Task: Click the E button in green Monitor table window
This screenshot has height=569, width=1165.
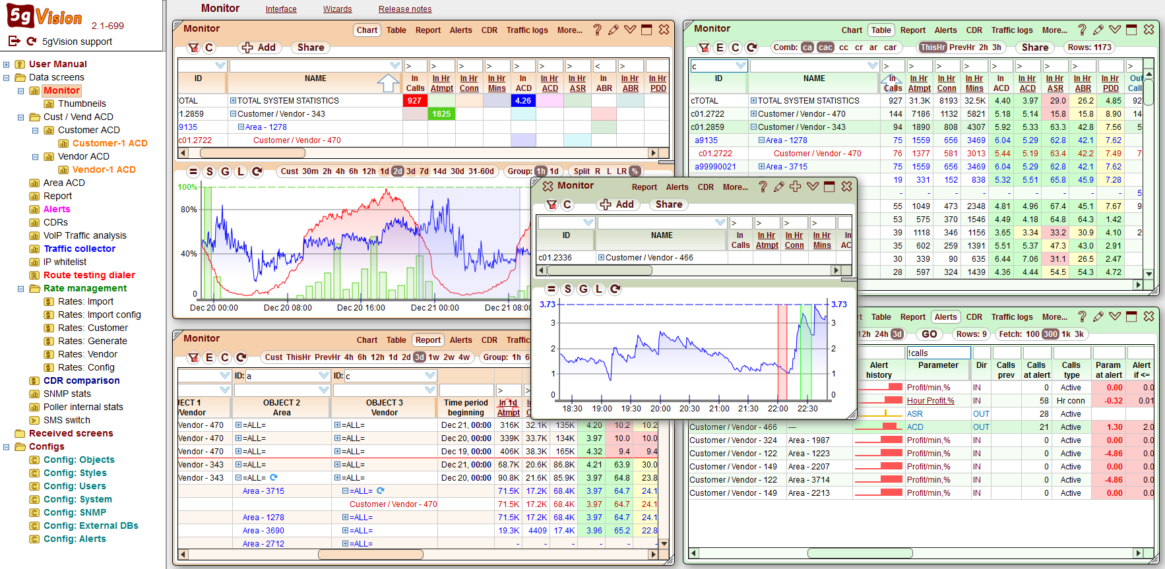Action: point(720,47)
